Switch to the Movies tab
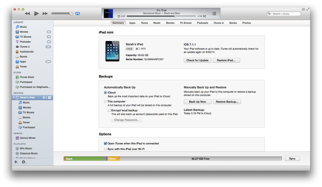 tap(170, 23)
